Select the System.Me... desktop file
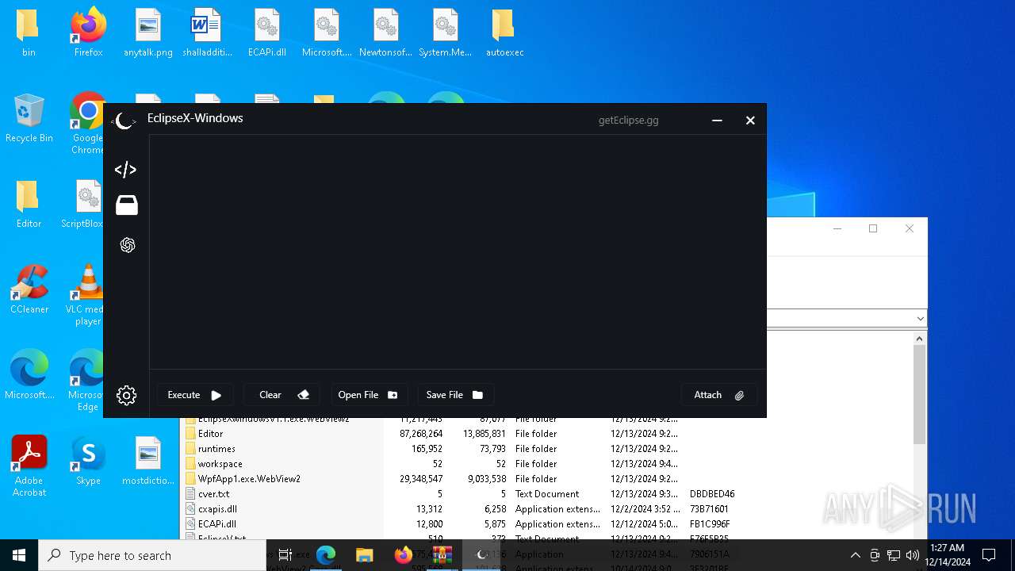 click(445, 33)
